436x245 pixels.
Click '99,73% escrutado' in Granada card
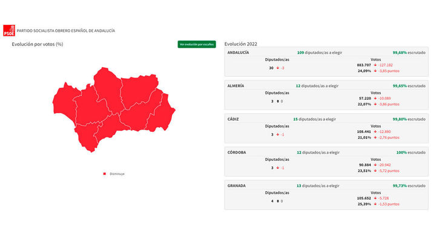pos(409,186)
